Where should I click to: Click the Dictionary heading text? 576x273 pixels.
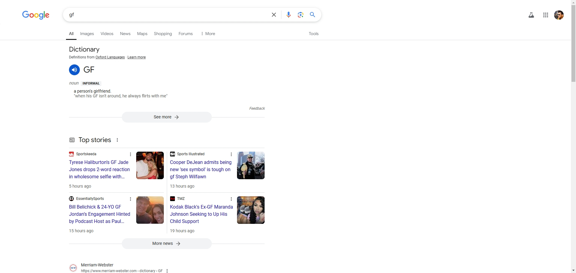(84, 49)
